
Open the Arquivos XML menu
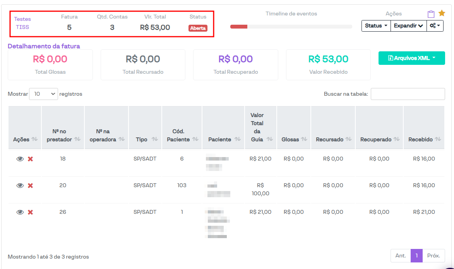[411, 58]
